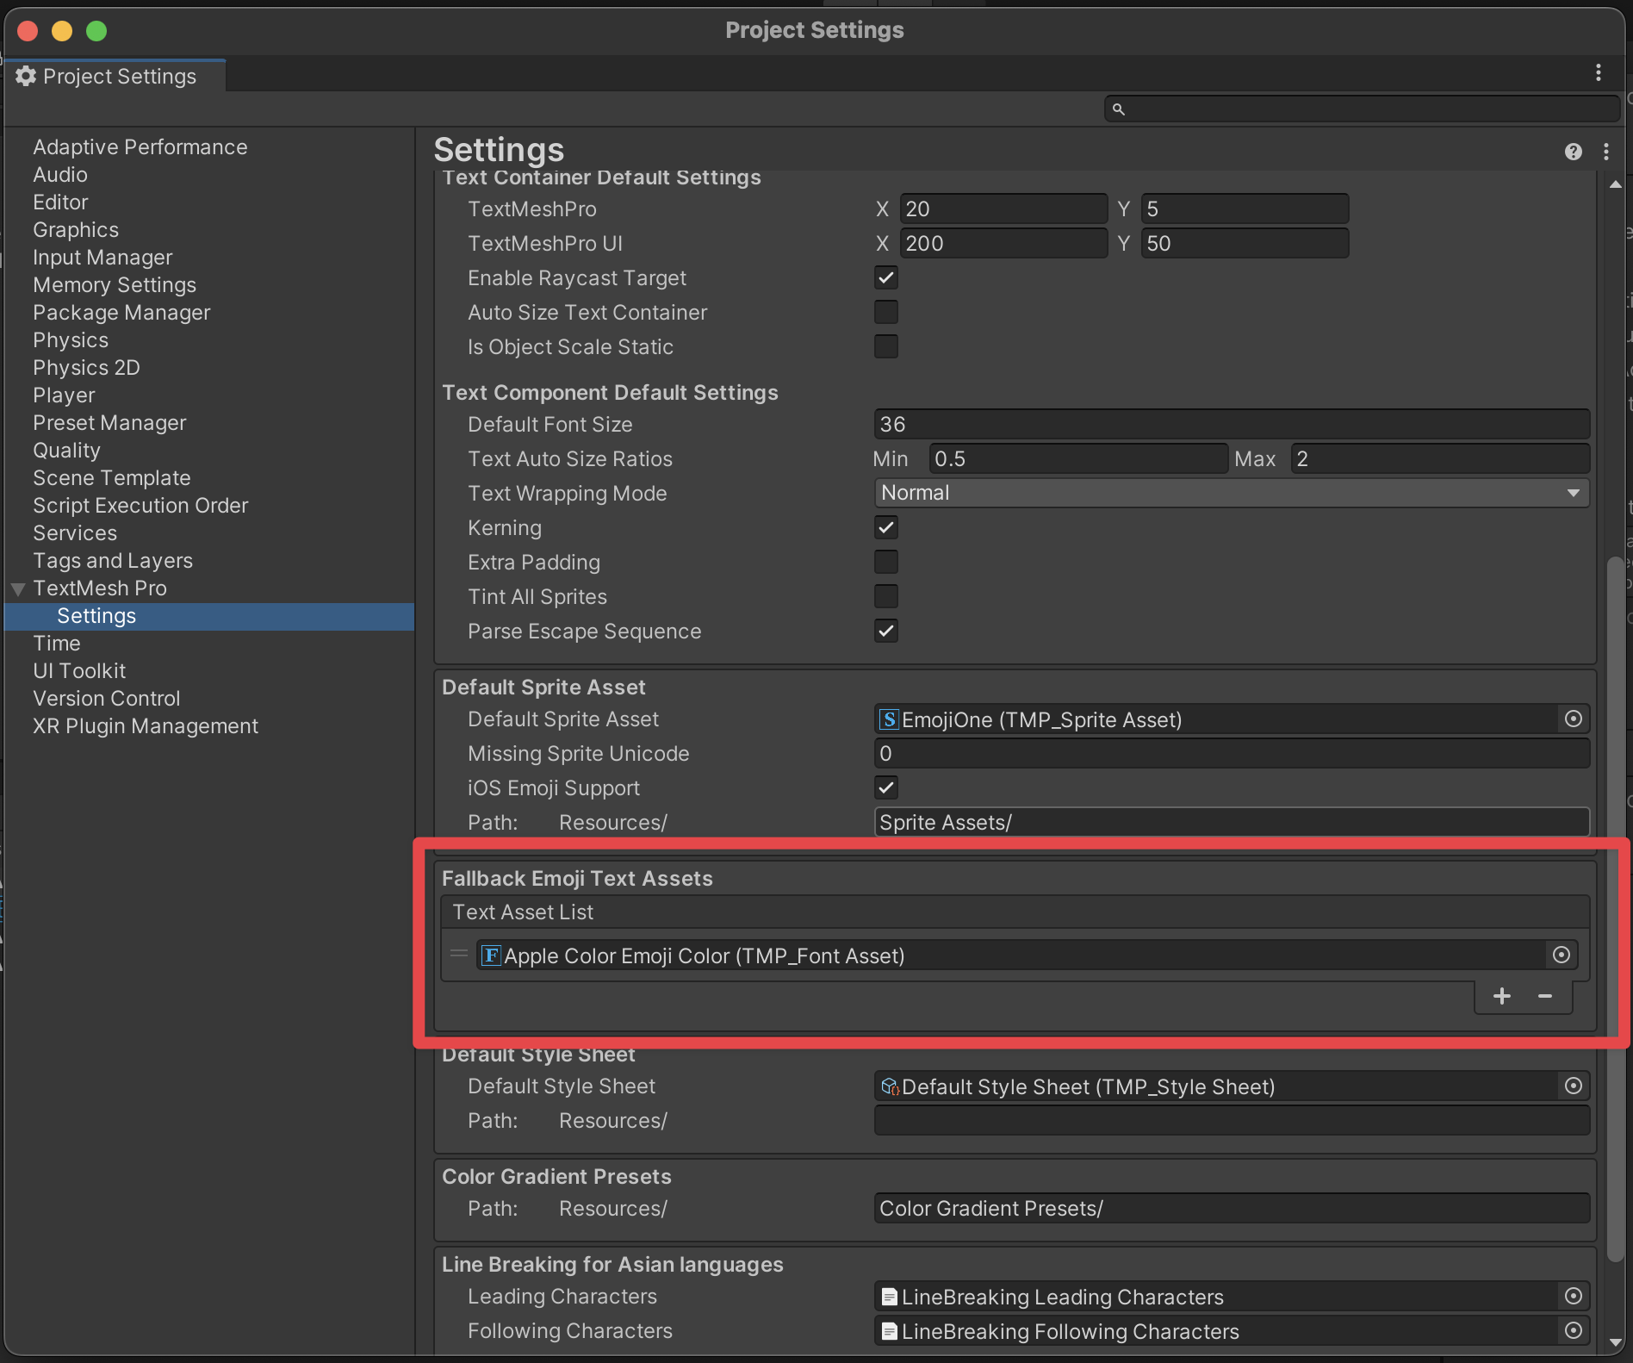Open the Player settings category
1633x1363 pixels.
click(x=64, y=395)
